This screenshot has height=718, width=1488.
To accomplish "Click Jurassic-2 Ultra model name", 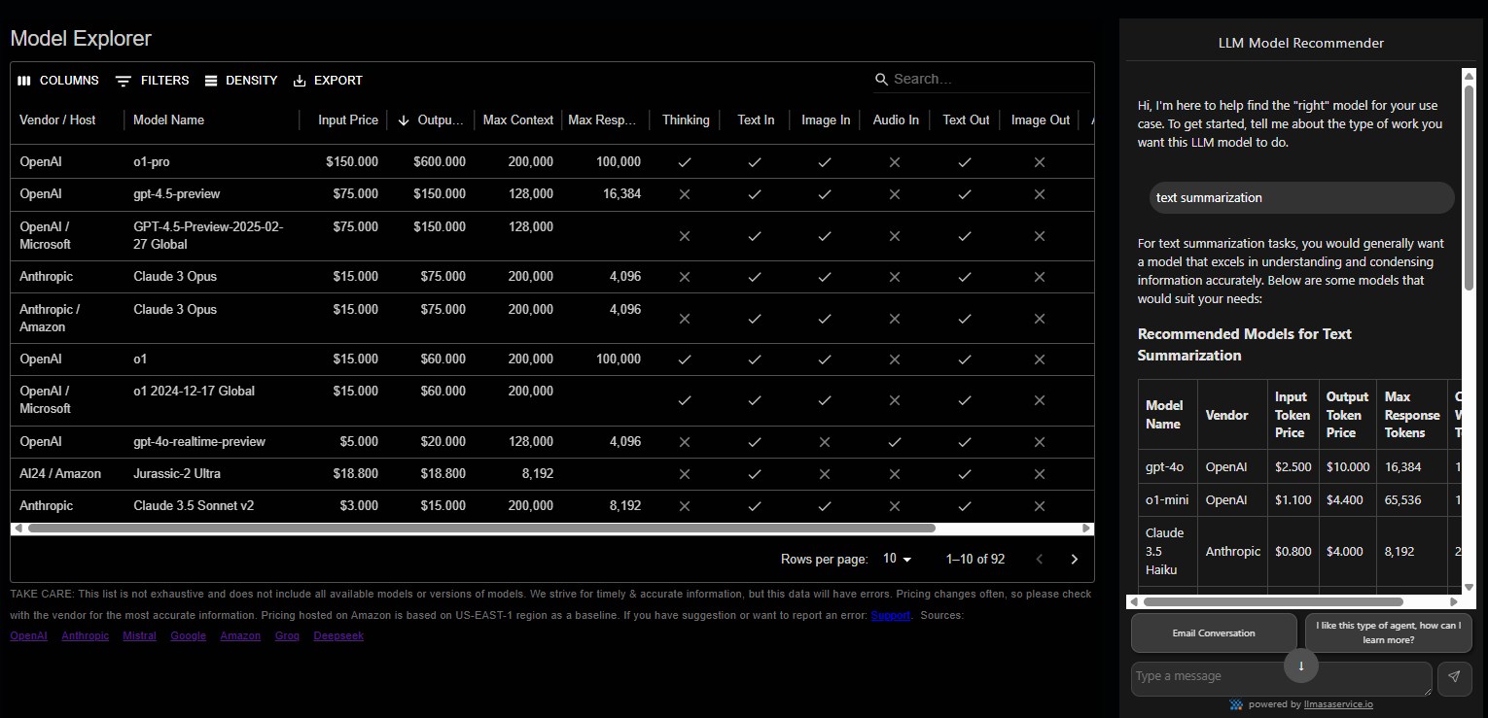I will coord(177,473).
